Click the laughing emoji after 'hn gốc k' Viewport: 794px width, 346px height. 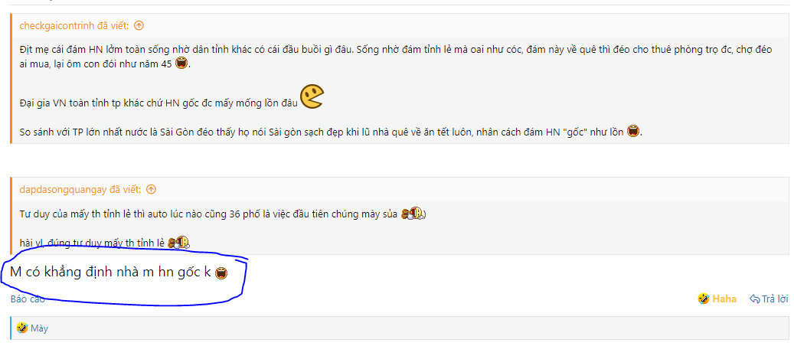coord(221,273)
